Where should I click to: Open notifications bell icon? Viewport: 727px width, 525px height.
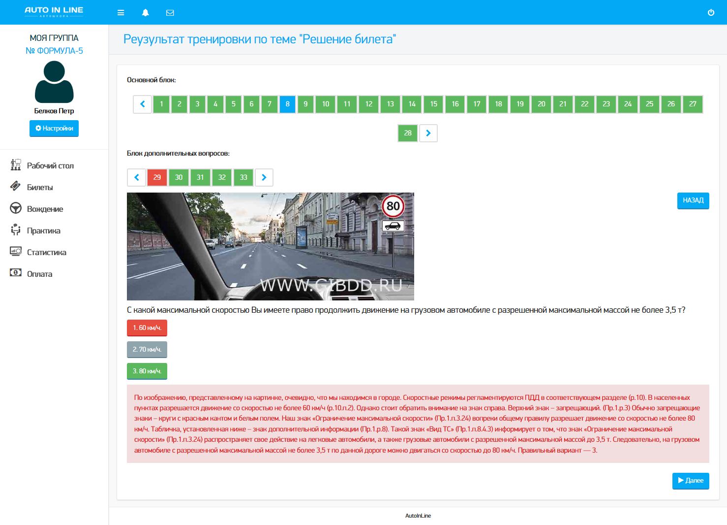pyautogui.click(x=146, y=13)
